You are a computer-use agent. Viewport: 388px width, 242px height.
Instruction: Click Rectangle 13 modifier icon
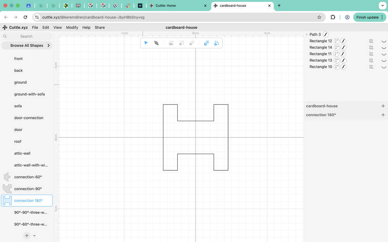pos(371,60)
